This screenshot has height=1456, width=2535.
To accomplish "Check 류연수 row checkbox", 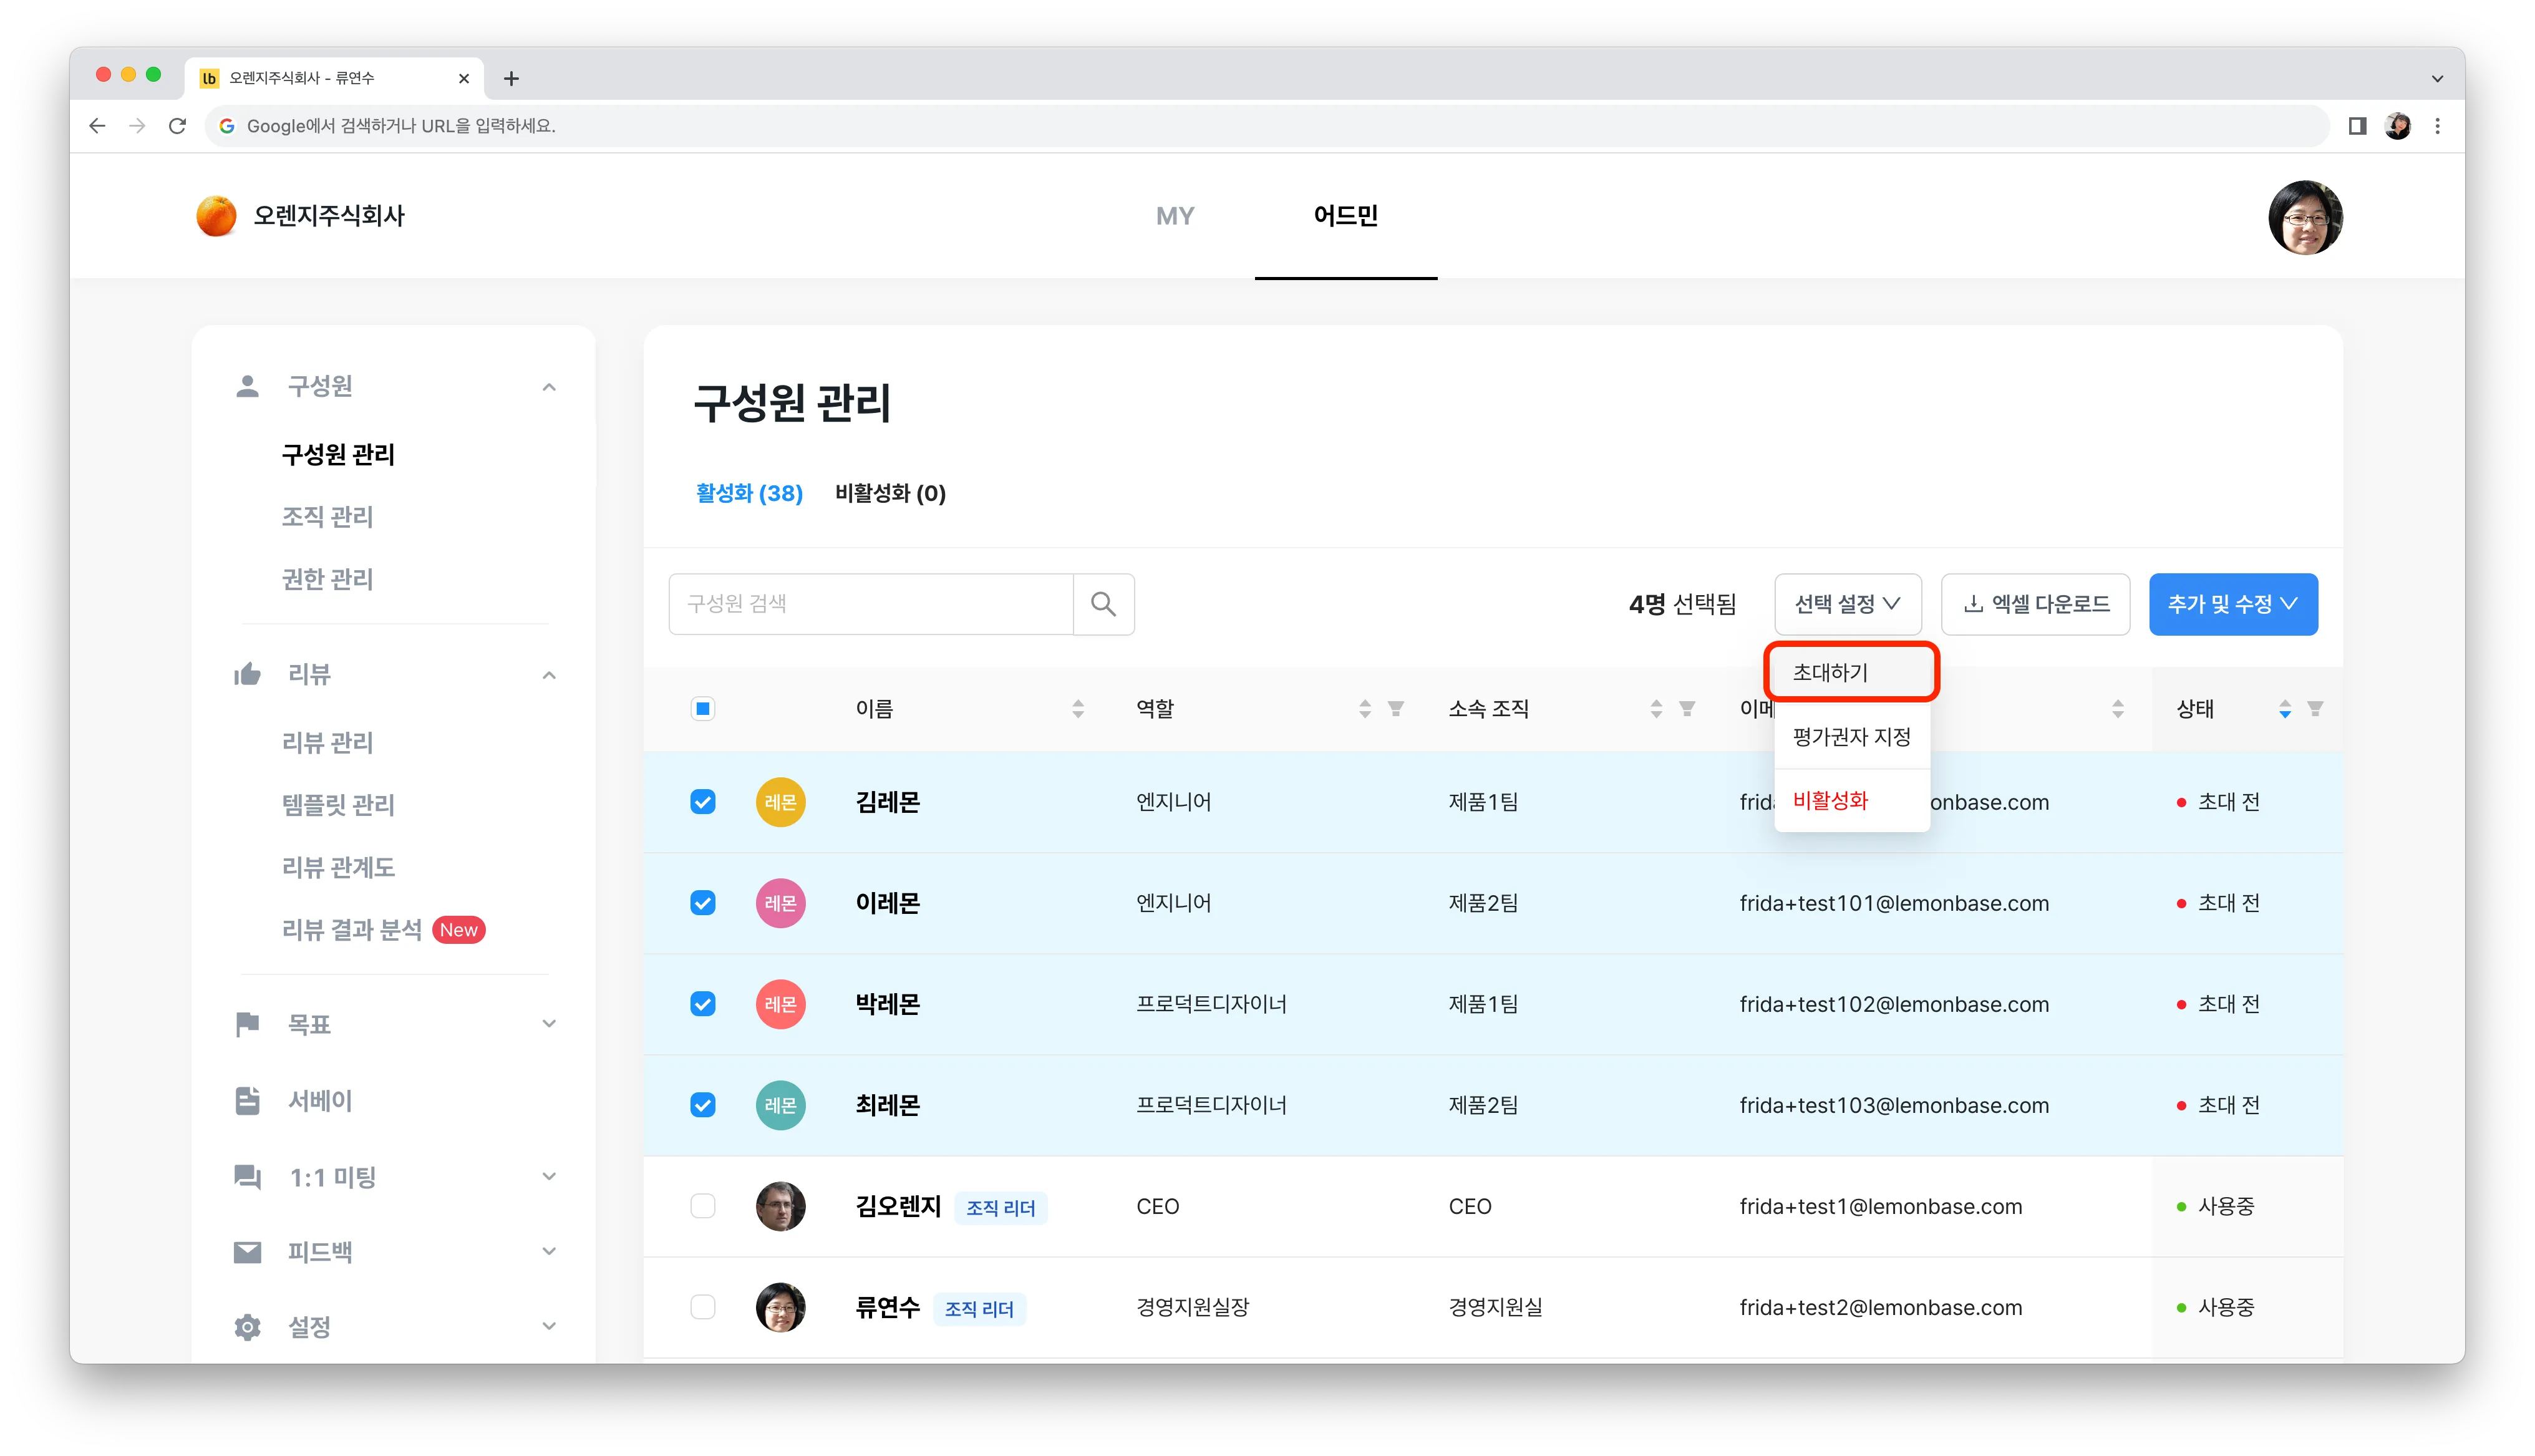I will (703, 1307).
